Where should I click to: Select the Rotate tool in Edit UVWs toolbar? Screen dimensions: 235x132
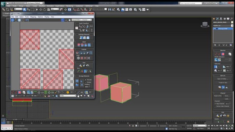[16, 20]
